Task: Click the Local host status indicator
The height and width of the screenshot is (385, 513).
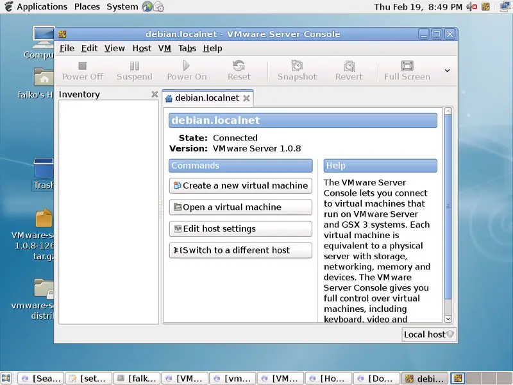Action: pos(428,334)
